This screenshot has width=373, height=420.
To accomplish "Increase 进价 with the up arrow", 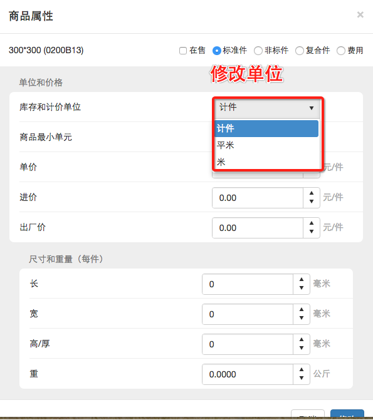I will (312, 193).
